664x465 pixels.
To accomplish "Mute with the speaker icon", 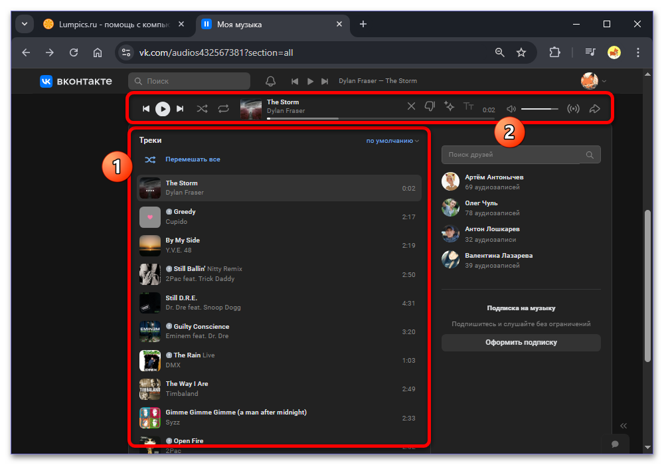I will 511,109.
